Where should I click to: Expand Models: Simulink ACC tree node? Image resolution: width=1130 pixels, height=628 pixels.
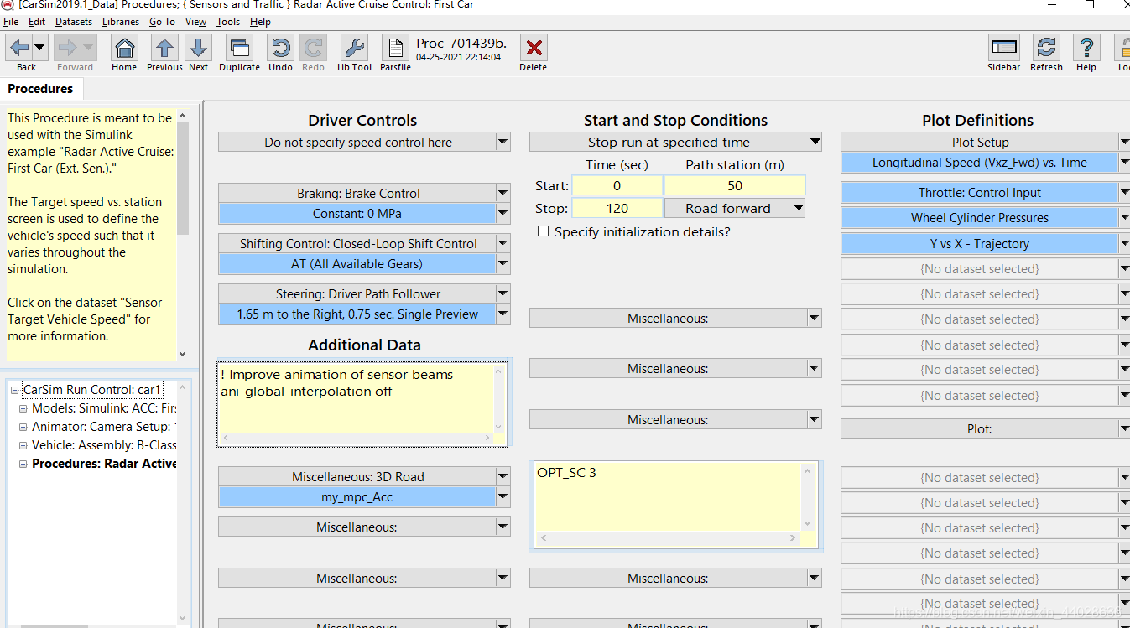tap(23, 408)
